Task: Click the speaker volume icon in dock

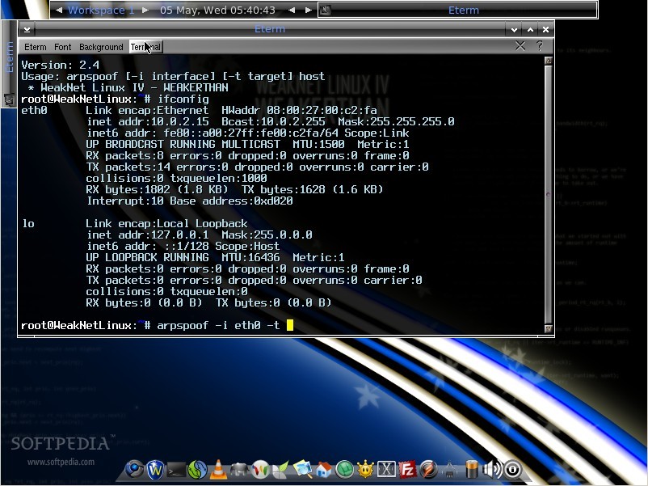Action: click(x=491, y=469)
